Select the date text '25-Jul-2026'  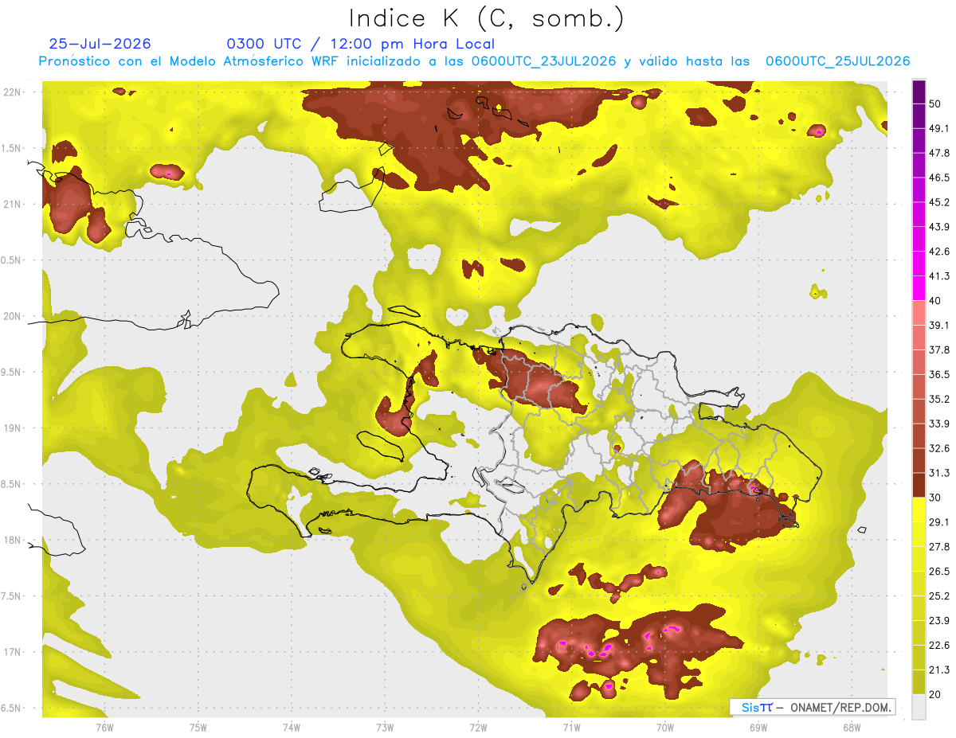pos(100,44)
